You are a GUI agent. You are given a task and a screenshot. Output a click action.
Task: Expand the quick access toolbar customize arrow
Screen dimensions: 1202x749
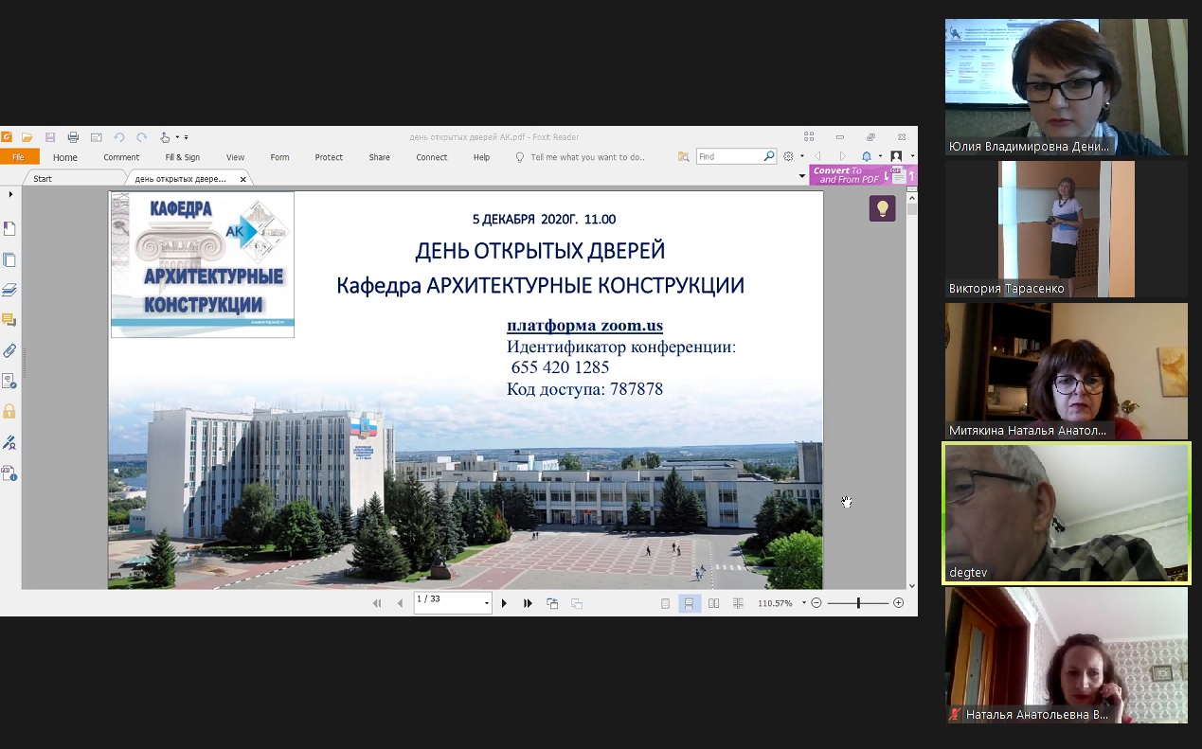pos(187,137)
